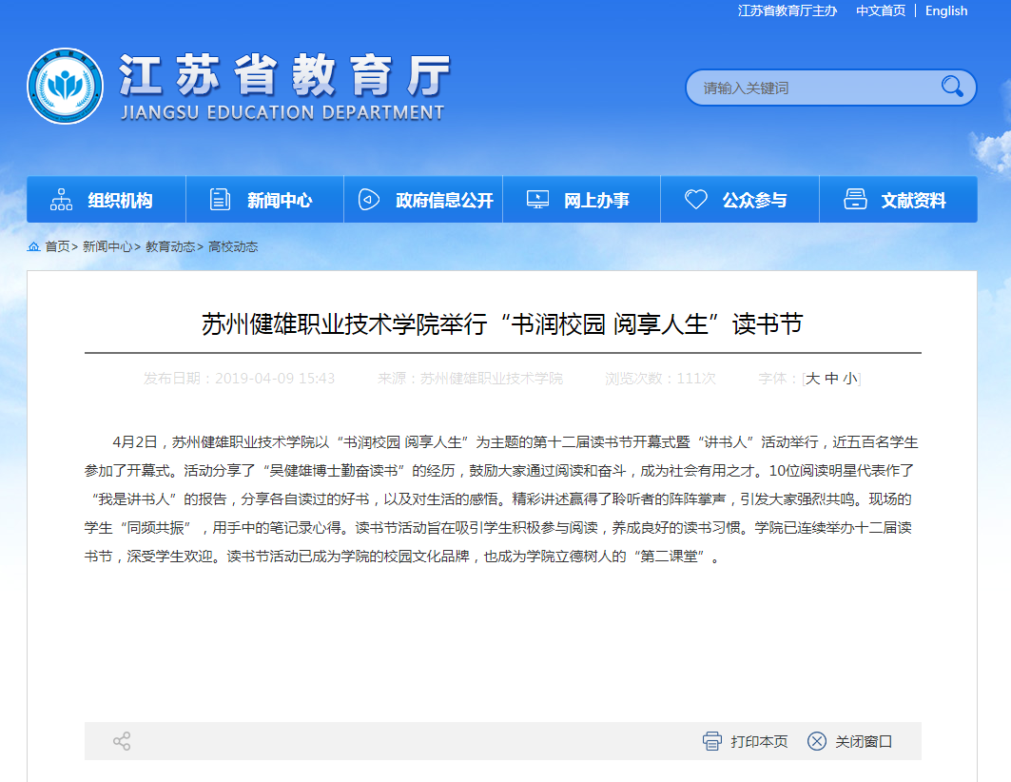Screen dimensions: 1011x782
Task: Go to 新闻中心 in breadcrumb
Action: coord(107,247)
